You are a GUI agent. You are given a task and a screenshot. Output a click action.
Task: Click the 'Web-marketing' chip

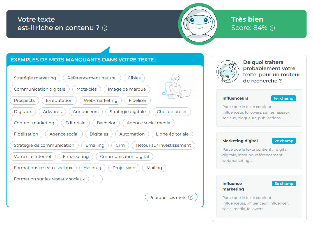point(101,100)
